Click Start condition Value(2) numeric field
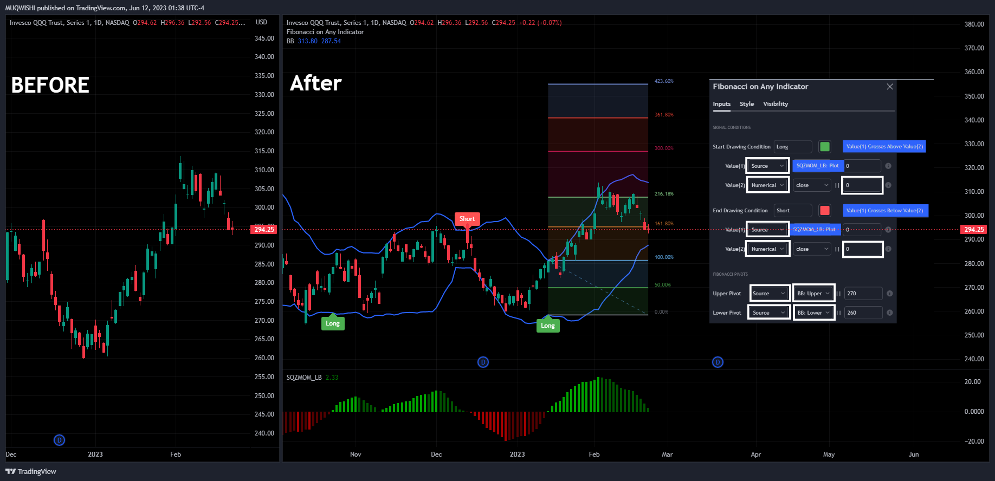Screen dimensions: 995x481 pos(862,185)
